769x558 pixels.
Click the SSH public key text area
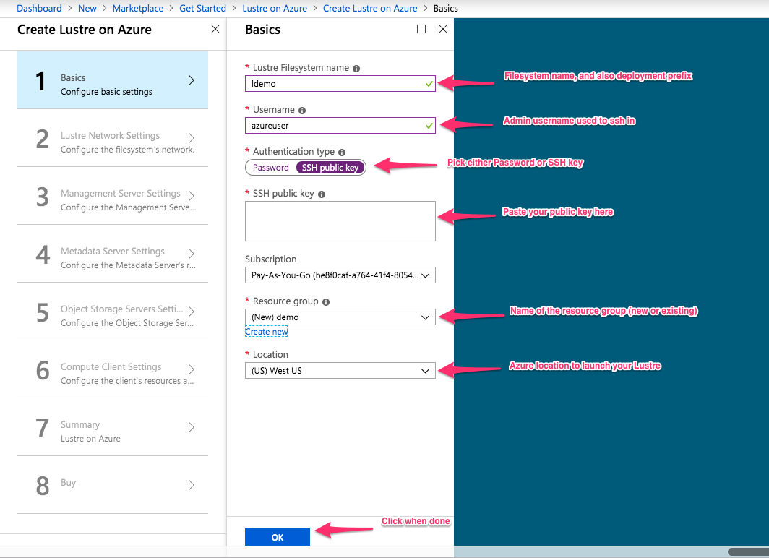[340, 221]
